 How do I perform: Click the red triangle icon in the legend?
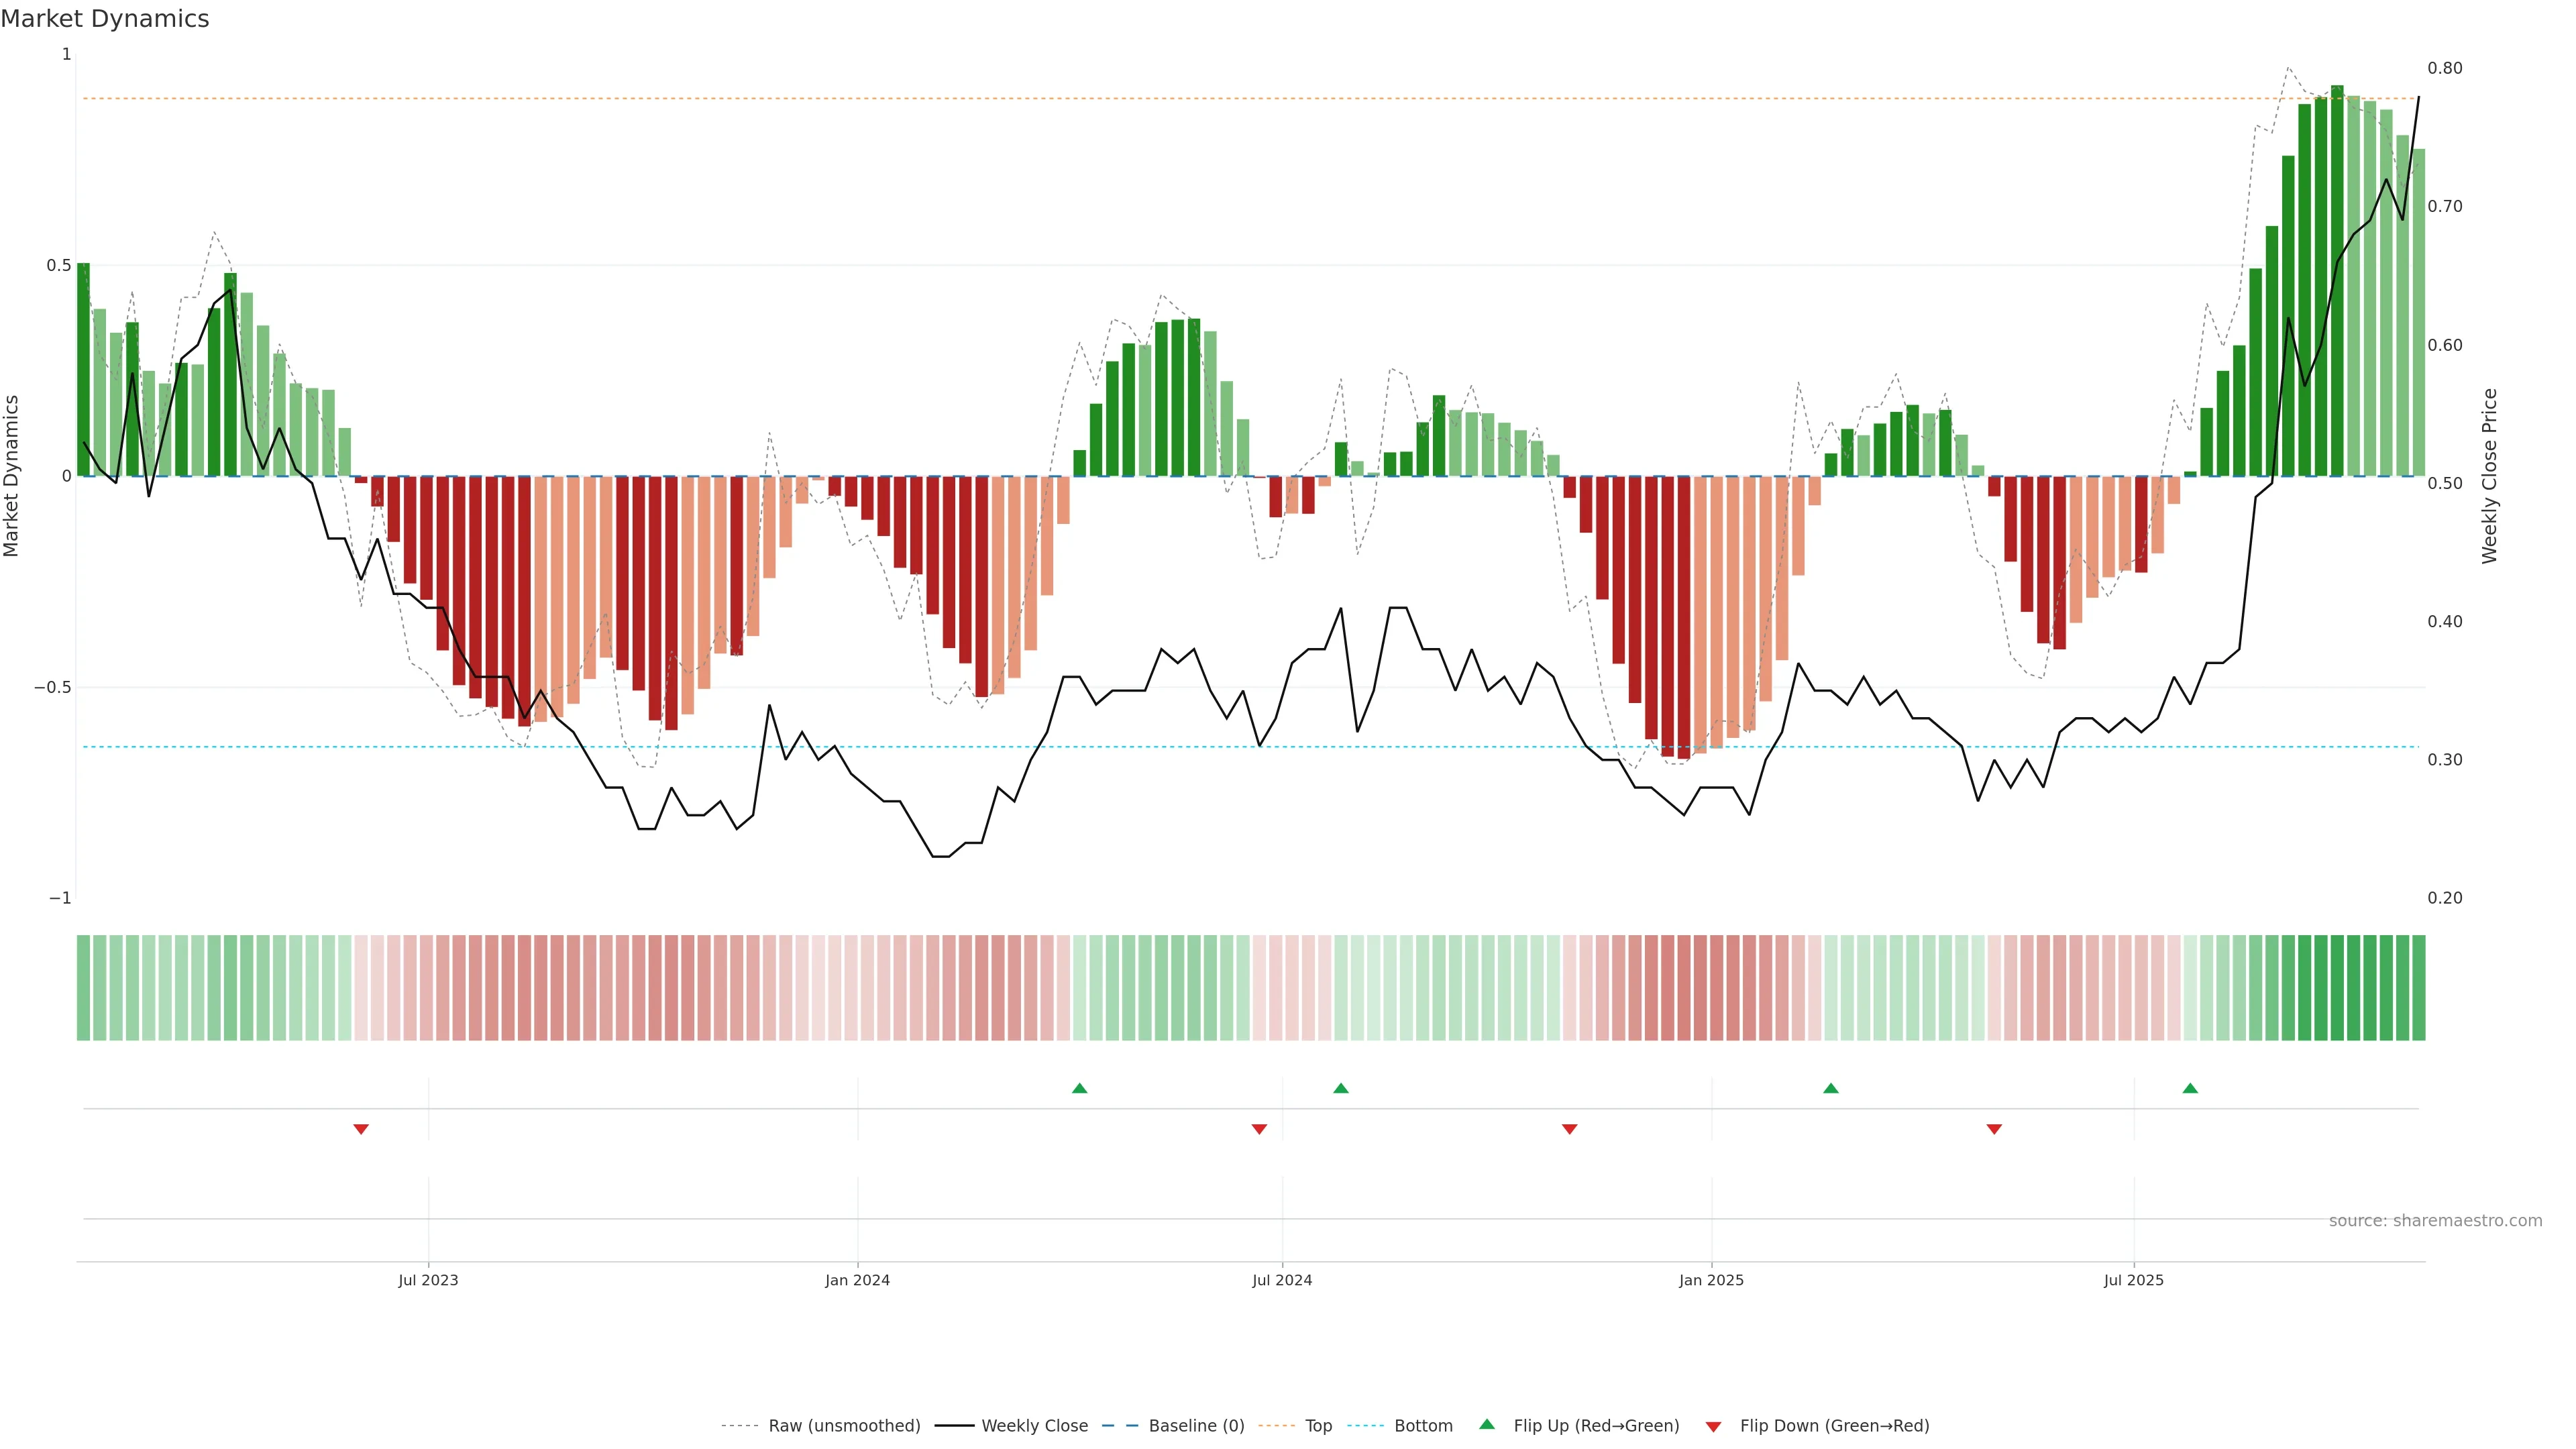[x=1713, y=1427]
